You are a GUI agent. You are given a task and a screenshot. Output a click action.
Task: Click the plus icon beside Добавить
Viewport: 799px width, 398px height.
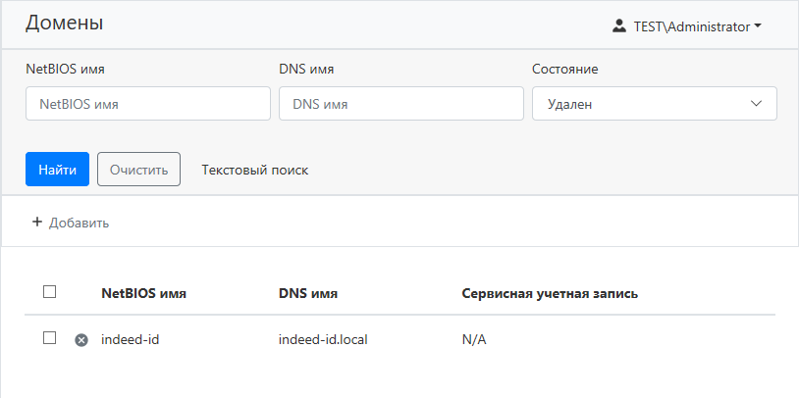point(37,223)
